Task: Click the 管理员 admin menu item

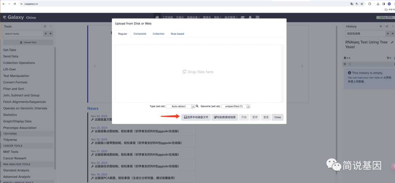Action: coord(207,17)
